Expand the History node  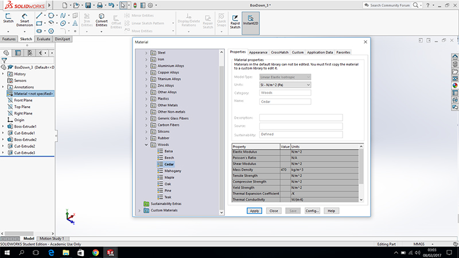click(x=3, y=74)
